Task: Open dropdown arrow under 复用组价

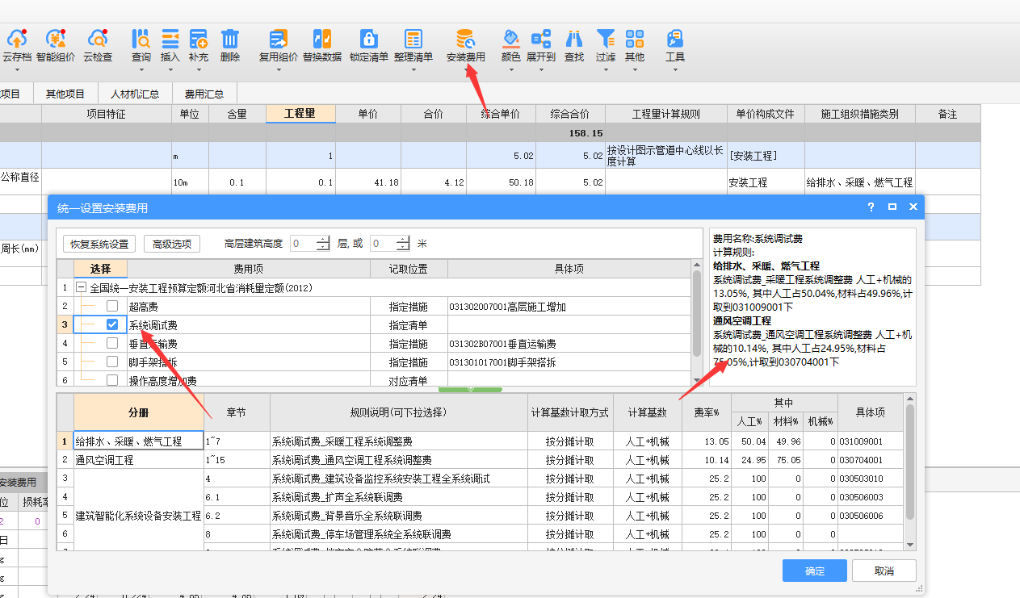Action: 279,69
